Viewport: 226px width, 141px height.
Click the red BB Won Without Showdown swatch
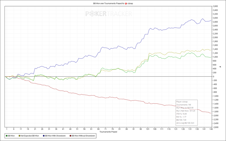(70, 136)
